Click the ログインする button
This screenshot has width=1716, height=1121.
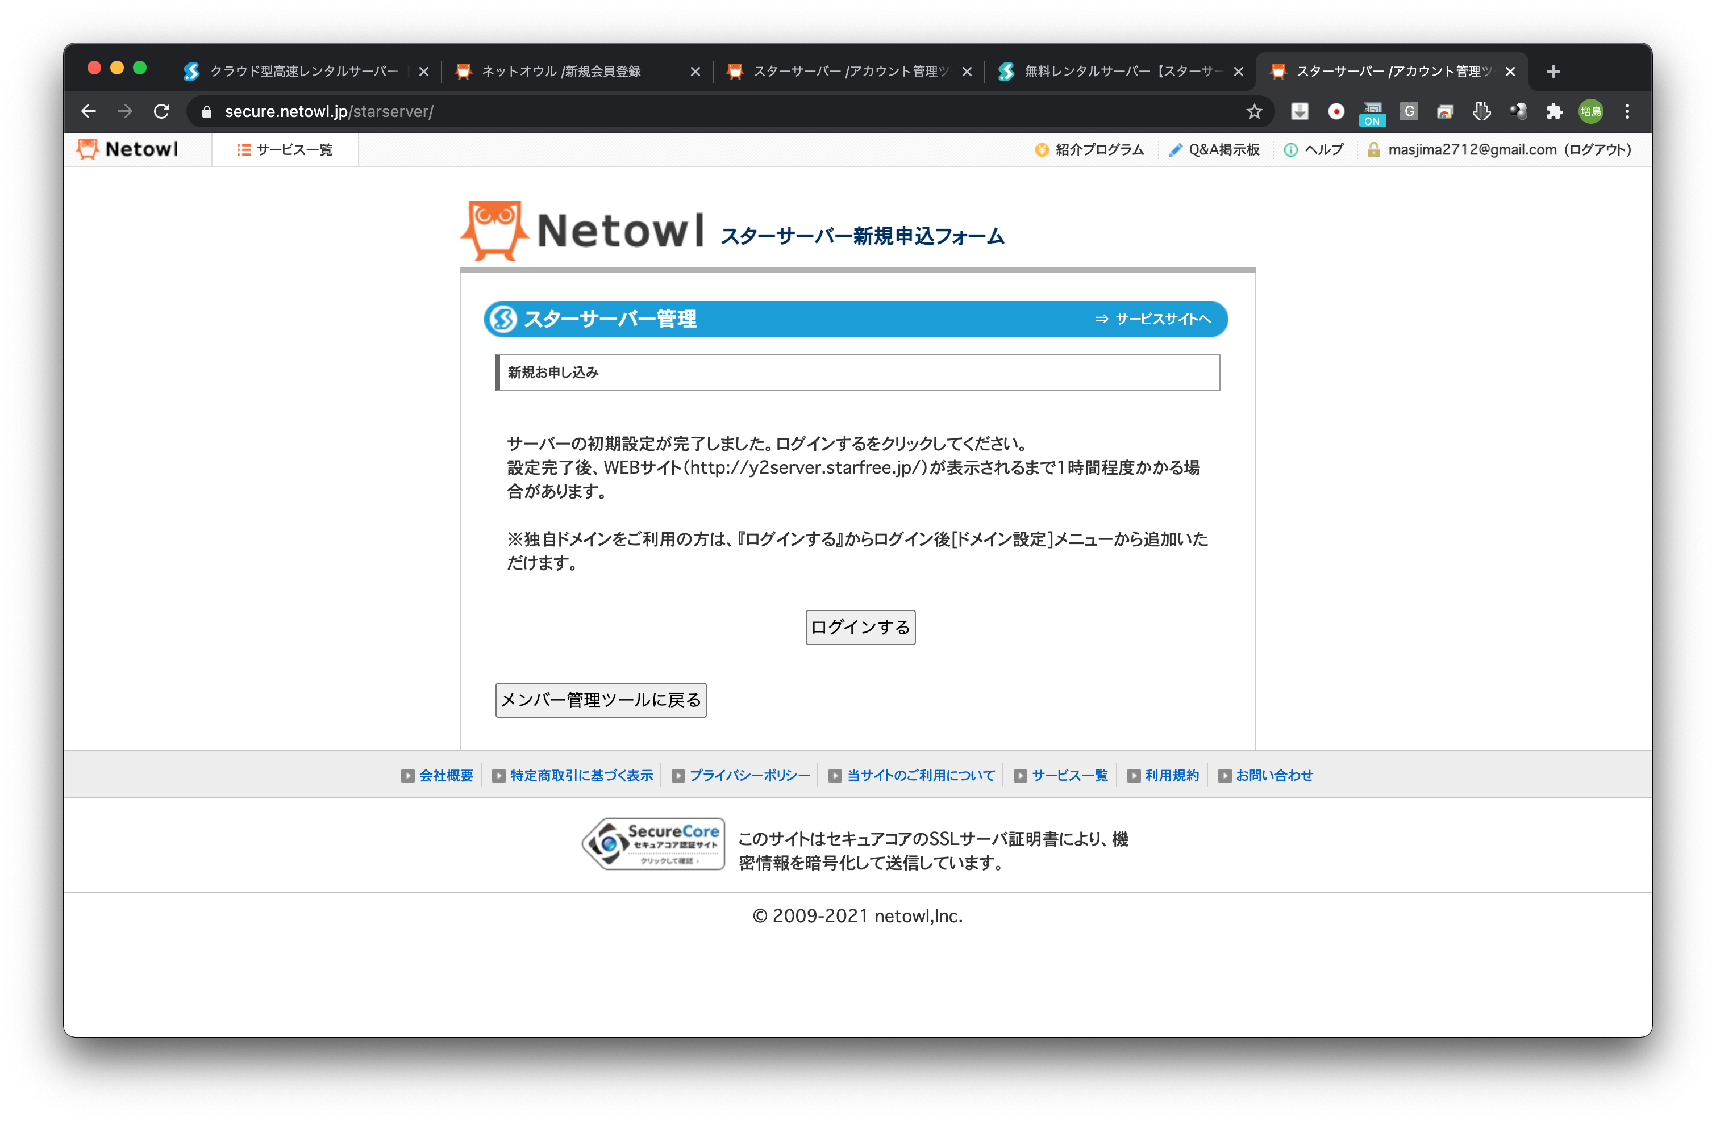coord(860,627)
